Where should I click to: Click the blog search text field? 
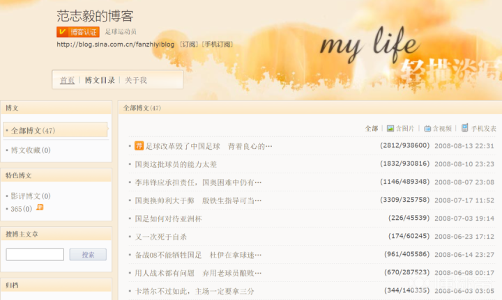[35, 255]
